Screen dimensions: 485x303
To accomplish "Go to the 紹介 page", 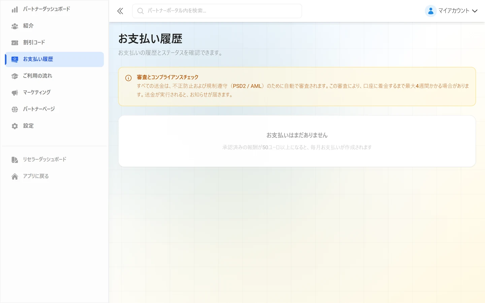I will 54,26.
